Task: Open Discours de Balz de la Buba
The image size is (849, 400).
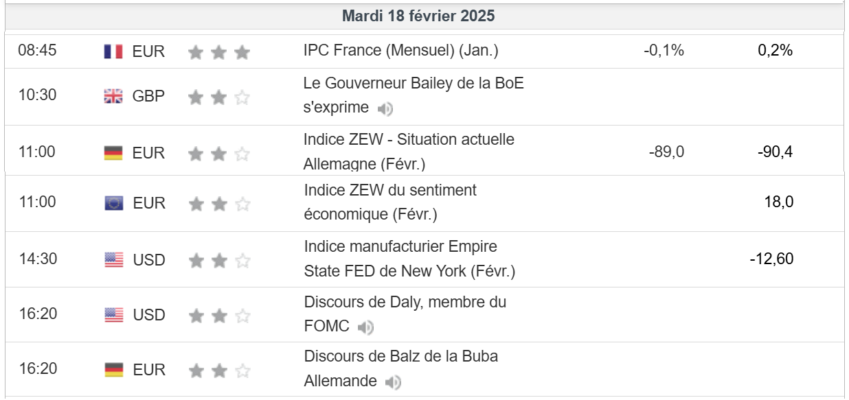Action: coord(400,357)
